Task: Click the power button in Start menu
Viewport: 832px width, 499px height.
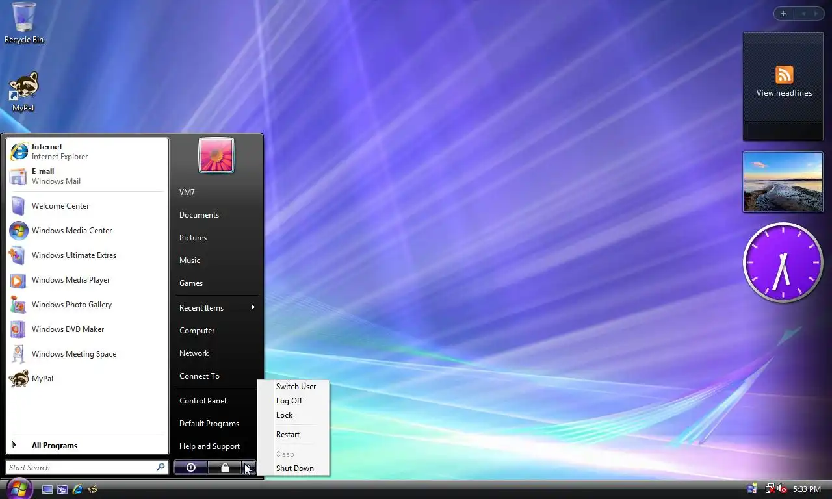Action: [190, 467]
